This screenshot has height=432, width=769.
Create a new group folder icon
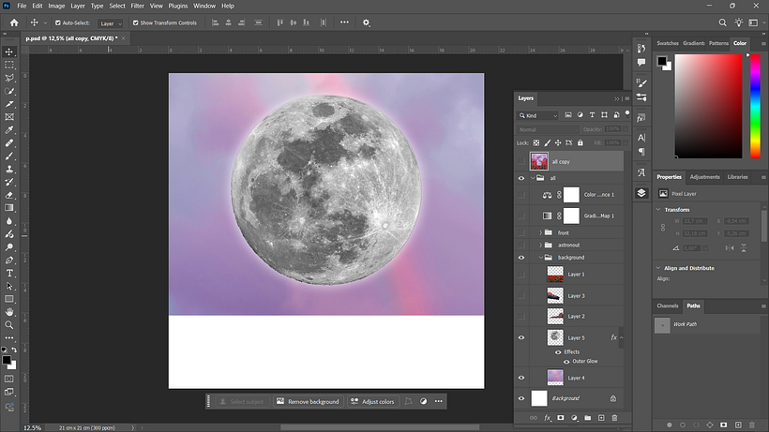click(x=588, y=418)
